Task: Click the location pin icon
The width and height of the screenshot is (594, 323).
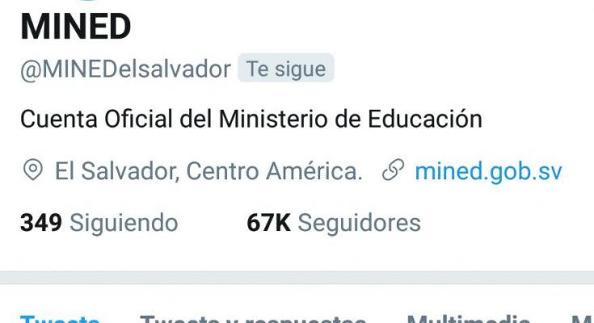Action: (x=33, y=170)
